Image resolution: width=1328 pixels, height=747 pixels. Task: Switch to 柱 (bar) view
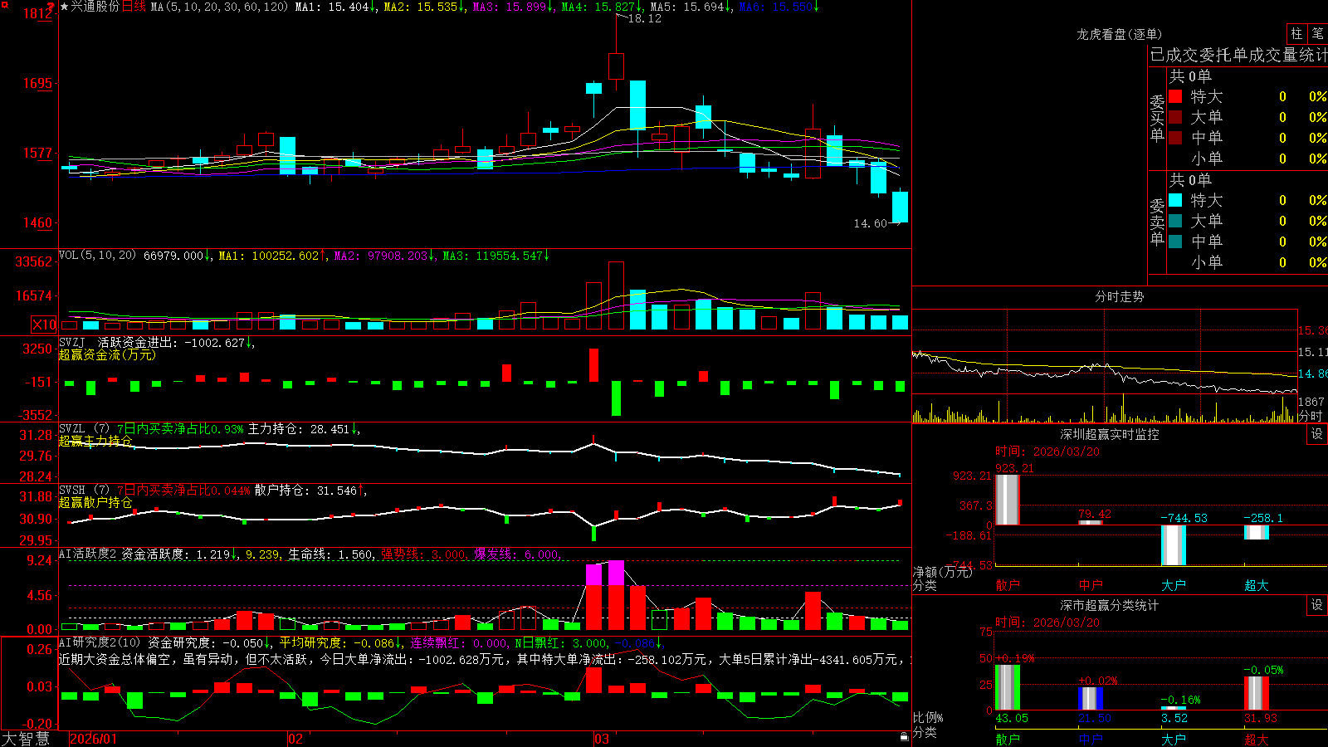point(1296,33)
